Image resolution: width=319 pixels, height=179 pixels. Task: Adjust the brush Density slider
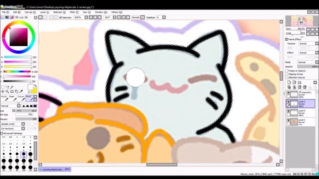click(x=26, y=119)
